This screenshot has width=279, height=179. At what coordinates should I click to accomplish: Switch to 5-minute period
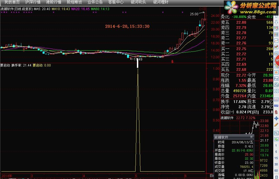(276, 152)
